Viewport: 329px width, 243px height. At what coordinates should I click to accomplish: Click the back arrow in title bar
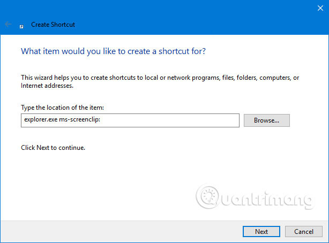[8, 24]
